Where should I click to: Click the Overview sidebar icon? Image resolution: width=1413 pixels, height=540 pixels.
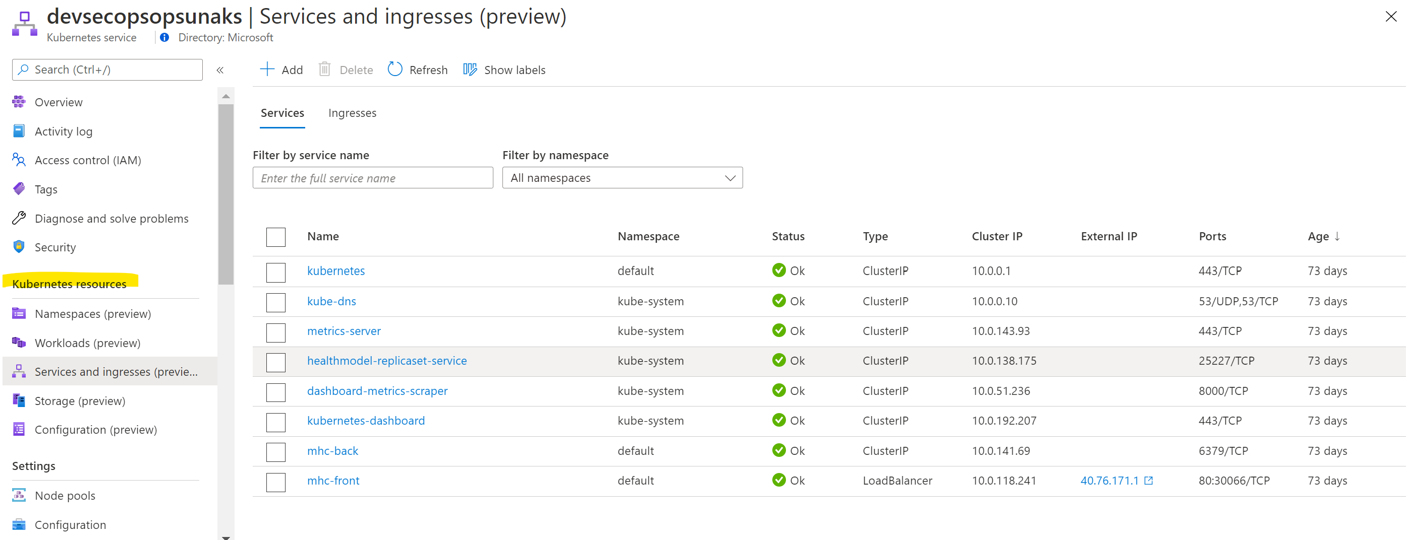[19, 102]
